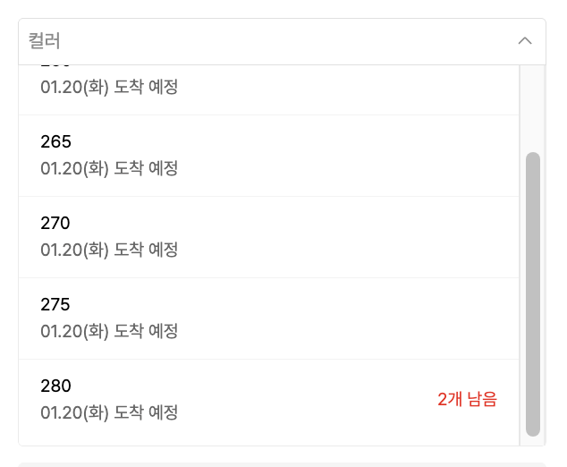Click the red 2개 남음 stock label

pyautogui.click(x=467, y=400)
